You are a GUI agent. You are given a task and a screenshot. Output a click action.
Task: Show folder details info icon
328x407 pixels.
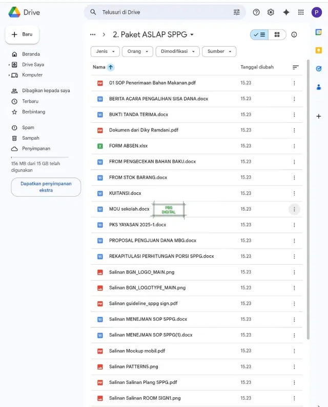[x=294, y=34]
